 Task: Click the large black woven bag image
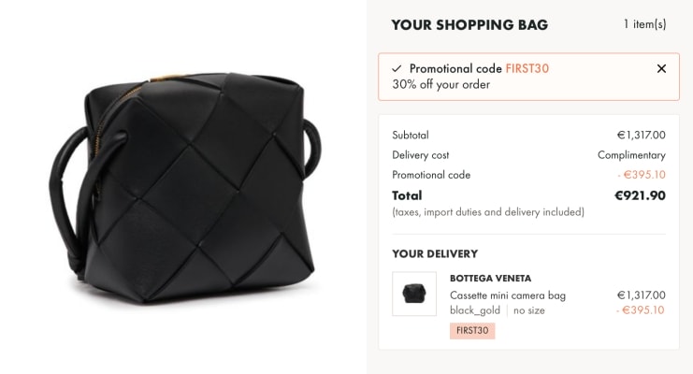click(185, 187)
